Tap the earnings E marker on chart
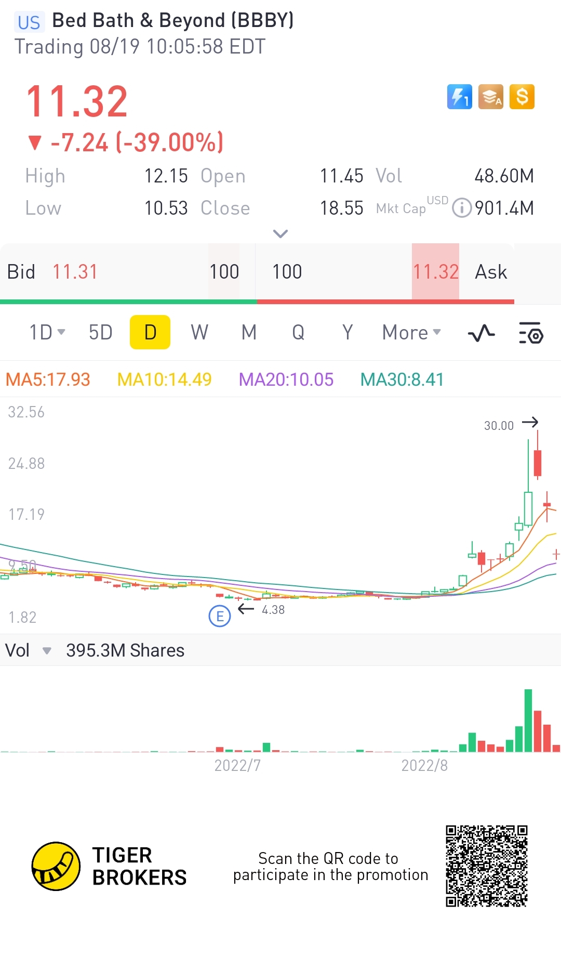The image size is (561, 956). [220, 617]
